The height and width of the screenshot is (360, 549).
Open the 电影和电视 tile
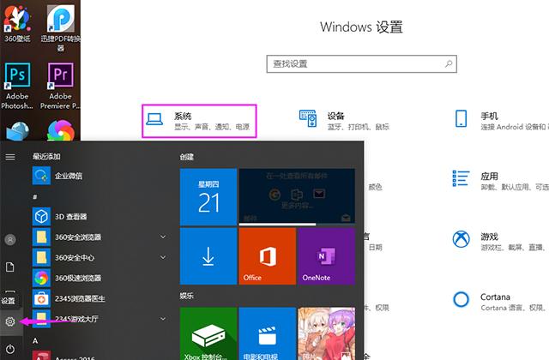(268, 333)
